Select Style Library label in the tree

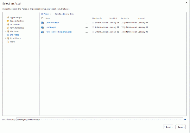click(15, 38)
